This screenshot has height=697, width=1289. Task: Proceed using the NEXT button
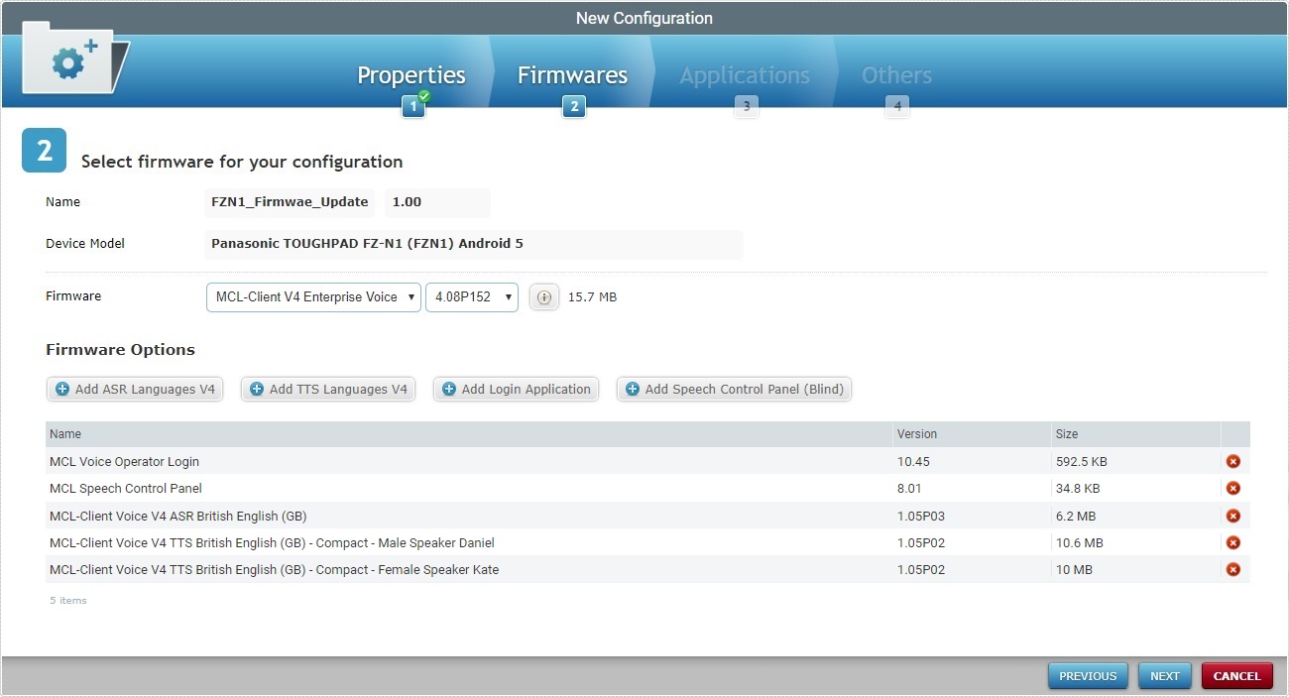click(1164, 675)
